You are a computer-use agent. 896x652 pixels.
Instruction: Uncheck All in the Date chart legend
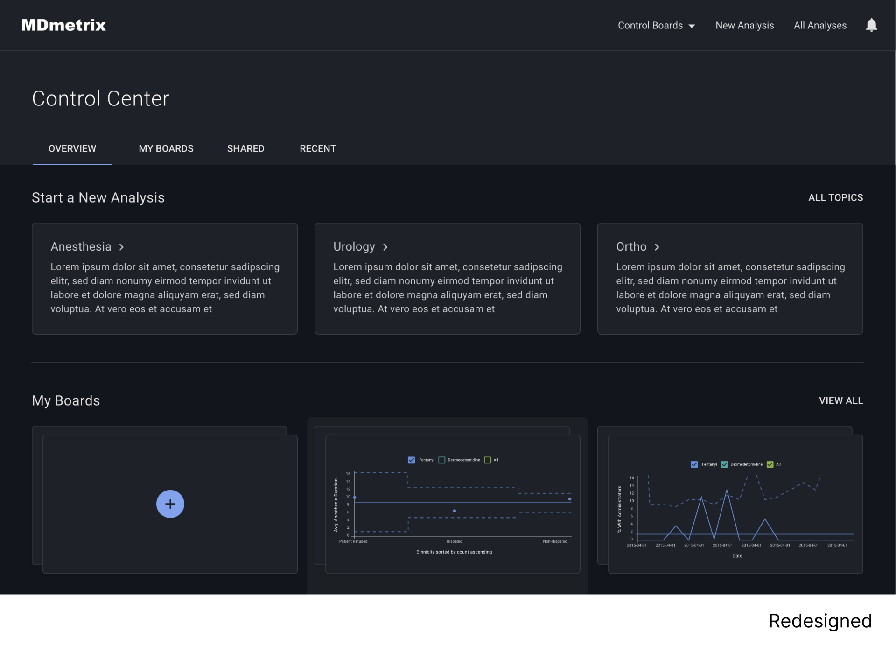[770, 464]
